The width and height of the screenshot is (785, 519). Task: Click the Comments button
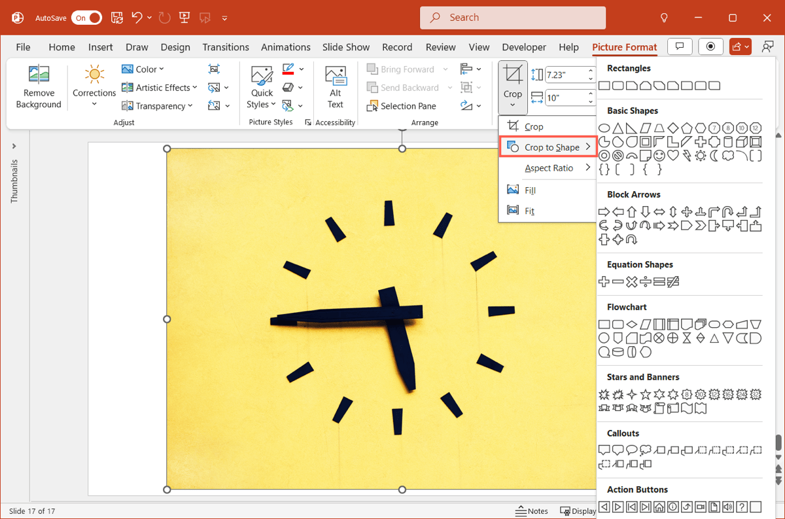680,46
